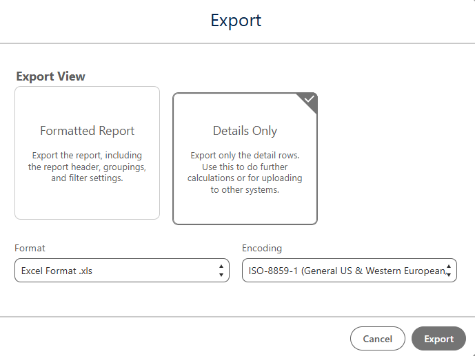This screenshot has width=475, height=356.
Task: Click the checkmark badge on Details Only
Action: click(x=309, y=101)
